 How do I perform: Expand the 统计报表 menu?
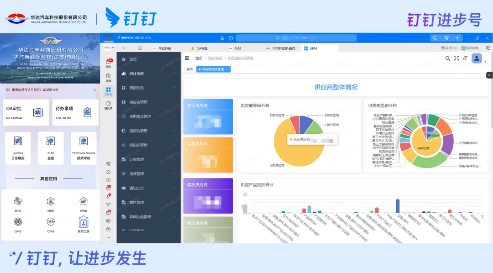pos(149,73)
